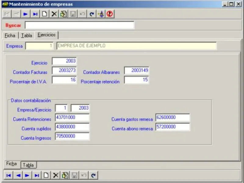Click Empresa/Ejercicio year field in Datos contabilización
The image size is (244, 183).
80,108
